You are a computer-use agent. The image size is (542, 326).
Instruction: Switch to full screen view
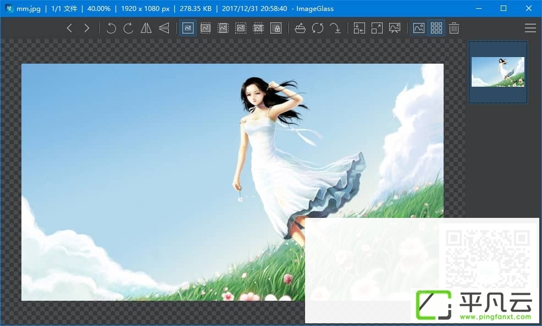click(x=377, y=28)
